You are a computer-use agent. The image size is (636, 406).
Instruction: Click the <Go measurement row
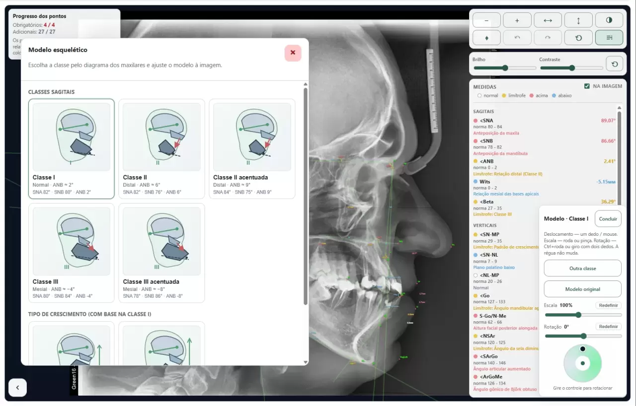(x=505, y=301)
